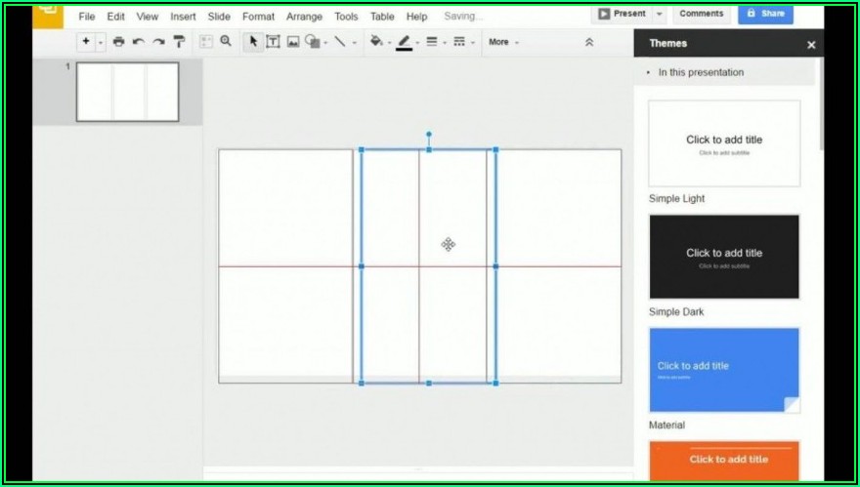Click the blue Share button
This screenshot has height=487, width=860.
pyautogui.click(x=765, y=14)
